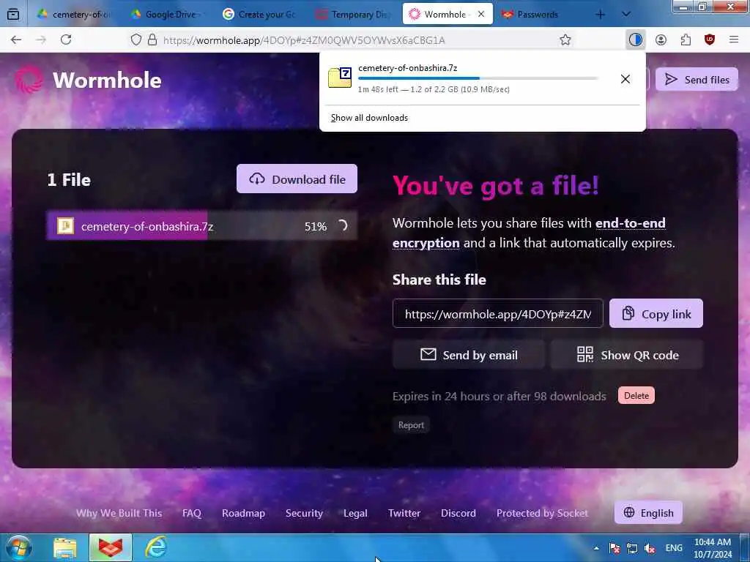Open the shield tracking protection icon
This screenshot has width=750, height=562.
coord(136,40)
